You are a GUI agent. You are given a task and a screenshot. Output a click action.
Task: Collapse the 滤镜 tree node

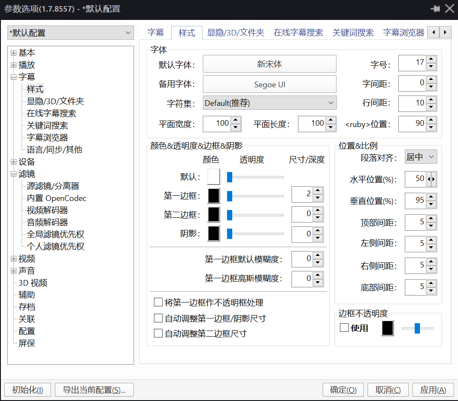(13, 174)
